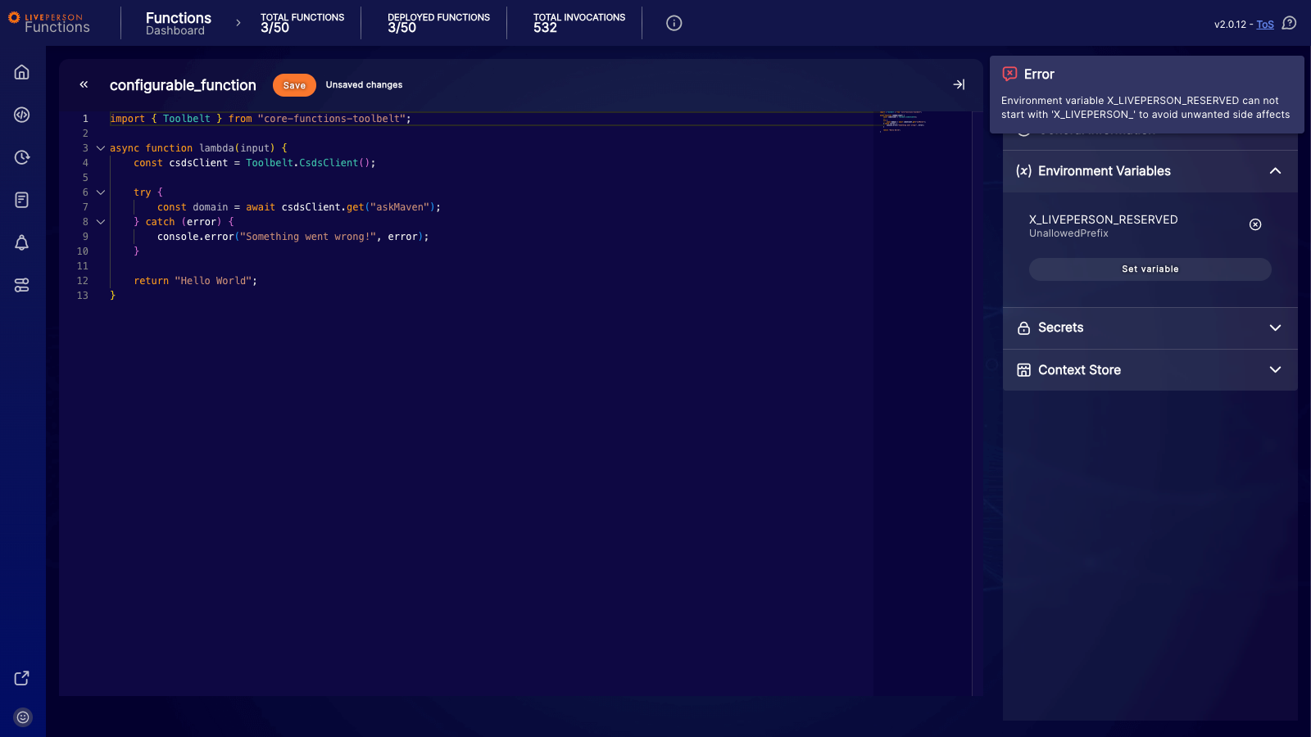Open the code functions sidebar icon
The height and width of the screenshot is (737, 1311).
[22, 115]
